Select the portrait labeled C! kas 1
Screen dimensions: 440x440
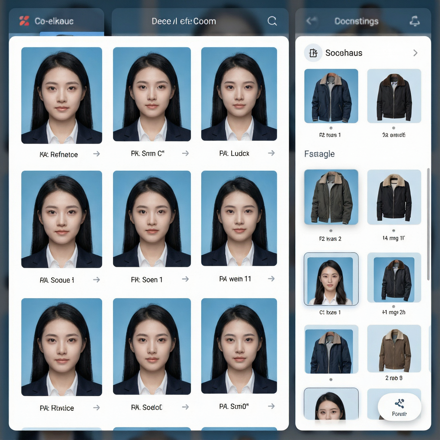coord(331,279)
